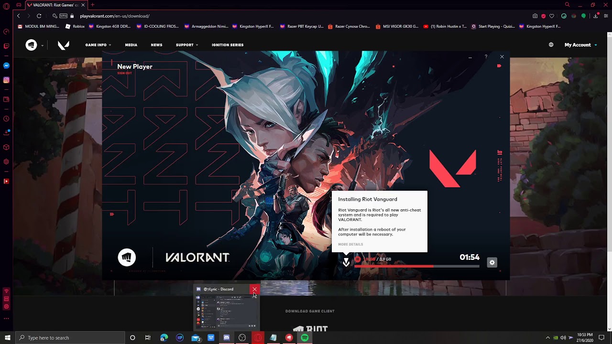Open the NEWS menu item

[156, 45]
